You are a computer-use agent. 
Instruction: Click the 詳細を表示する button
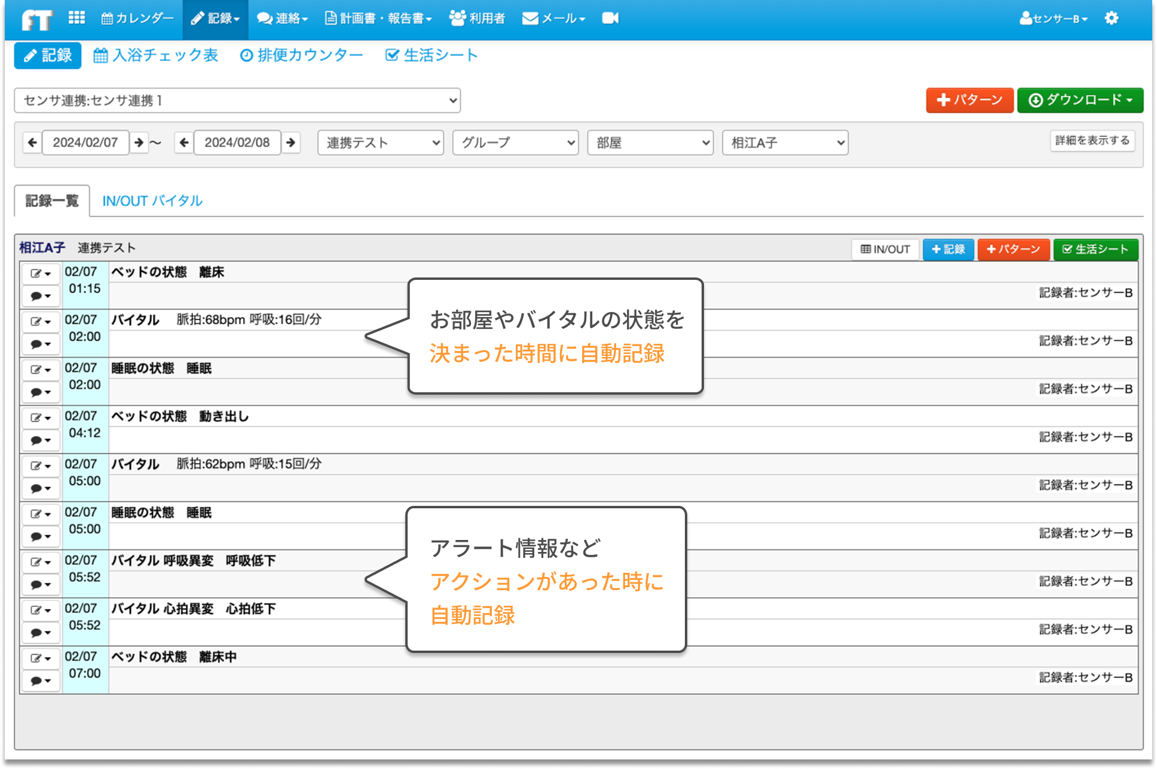click(x=1092, y=141)
